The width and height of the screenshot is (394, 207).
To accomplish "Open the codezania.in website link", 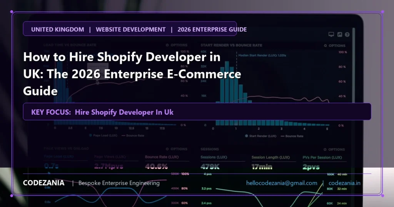I will point(344,183).
